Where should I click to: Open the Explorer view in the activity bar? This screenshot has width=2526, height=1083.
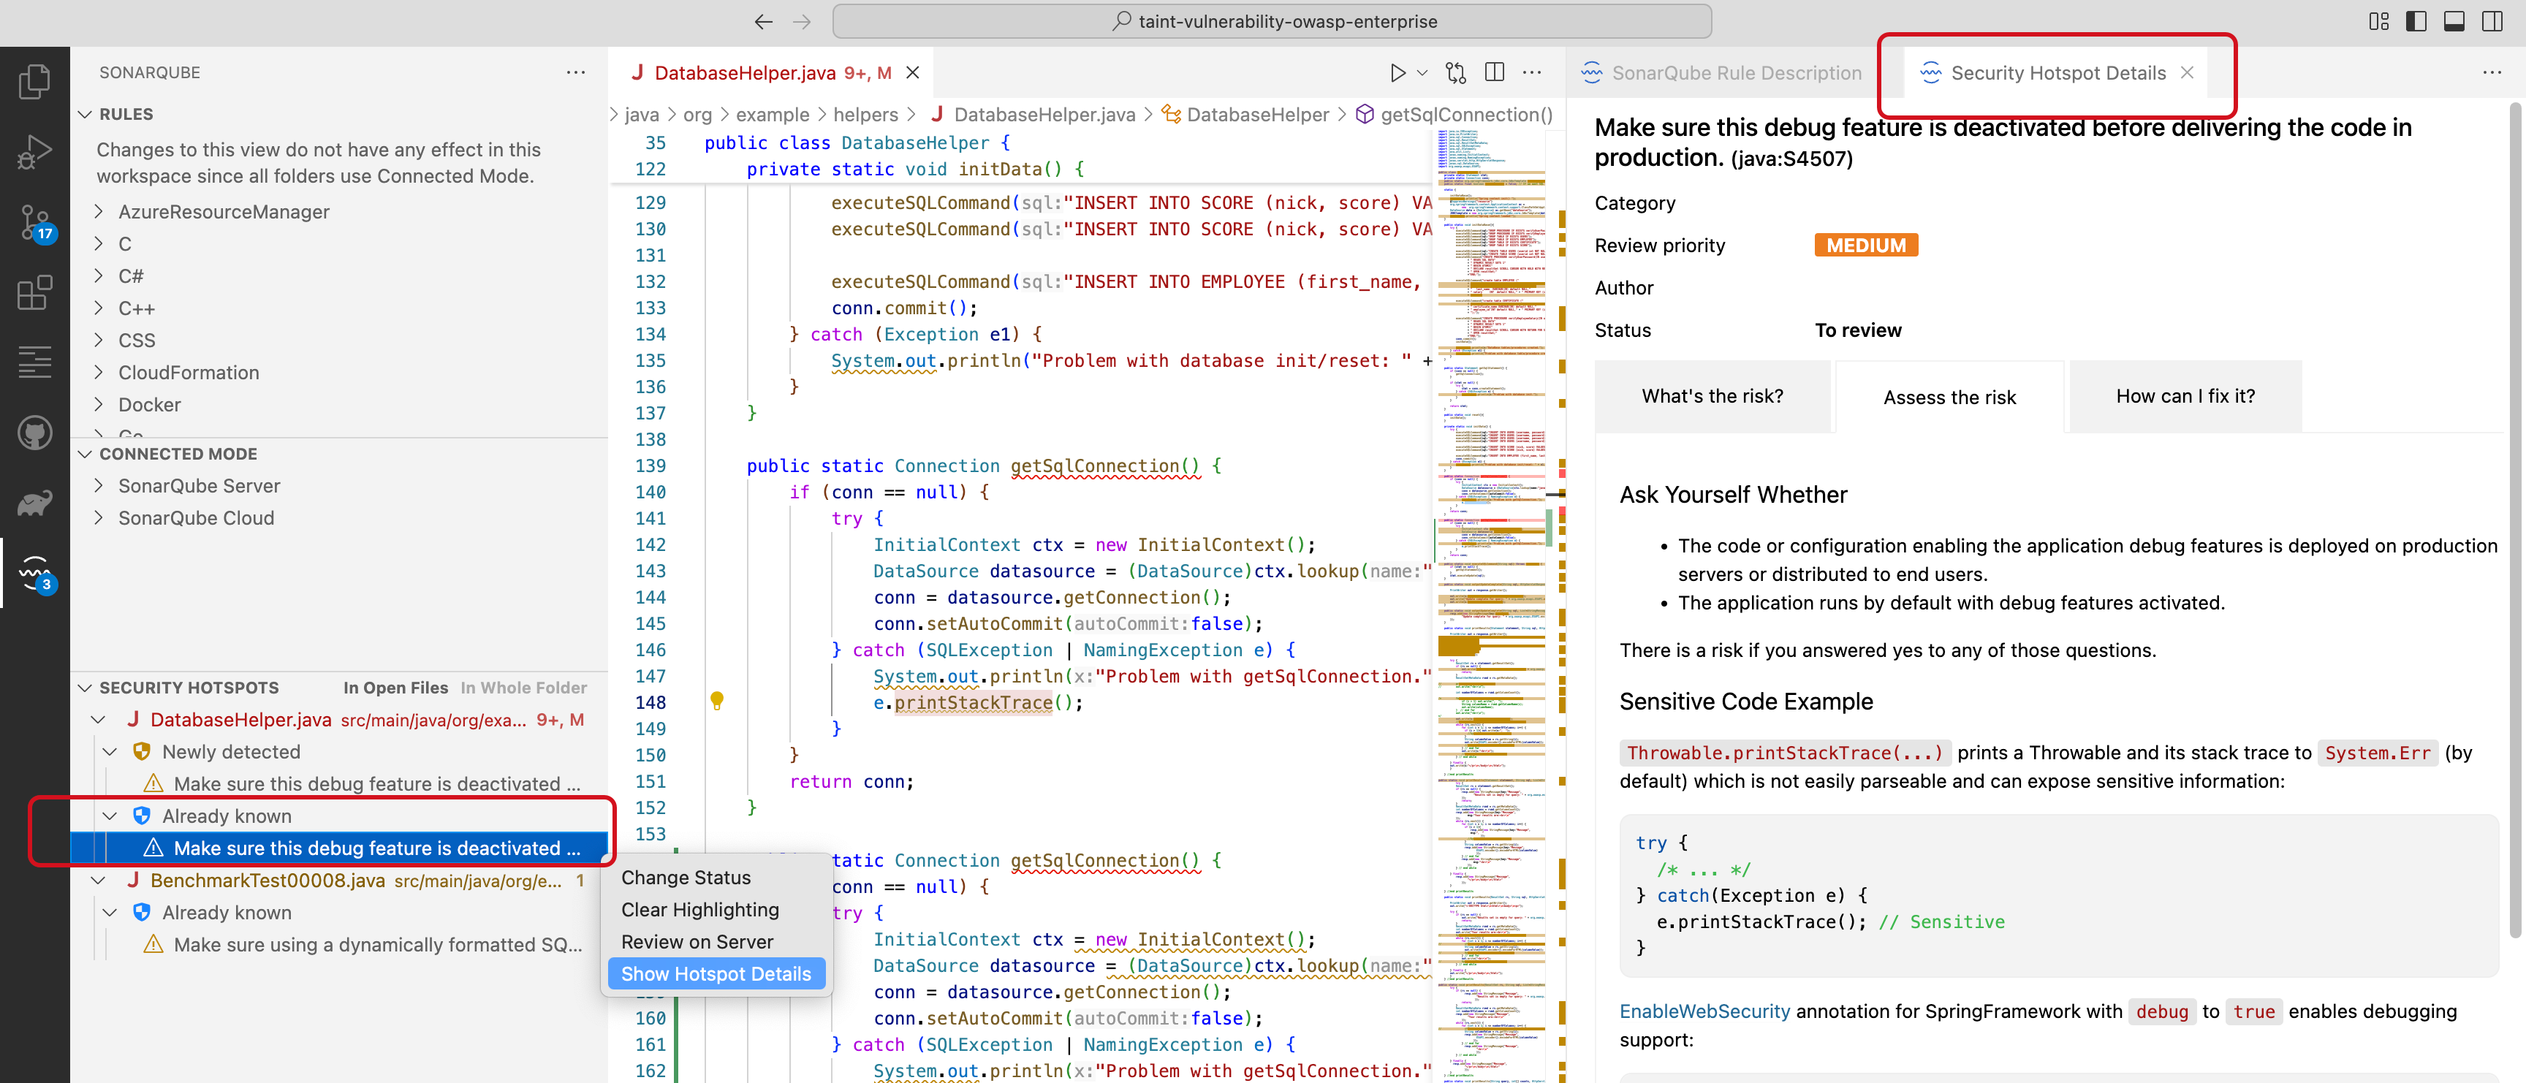coord(35,81)
